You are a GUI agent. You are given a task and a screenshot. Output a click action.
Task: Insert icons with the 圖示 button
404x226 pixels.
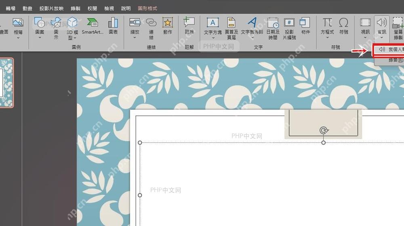(x=56, y=28)
